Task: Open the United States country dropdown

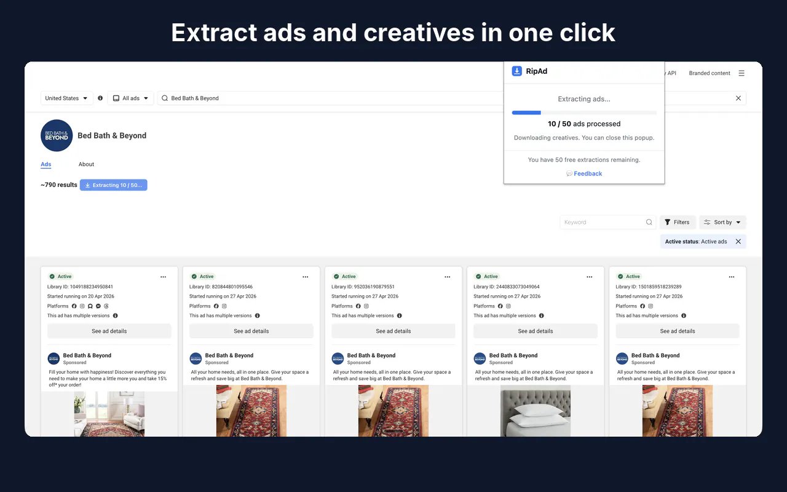Action: click(66, 98)
